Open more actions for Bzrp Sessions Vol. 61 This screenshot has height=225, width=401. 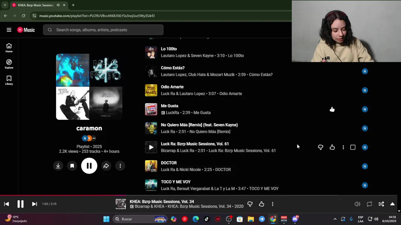pos(343,147)
